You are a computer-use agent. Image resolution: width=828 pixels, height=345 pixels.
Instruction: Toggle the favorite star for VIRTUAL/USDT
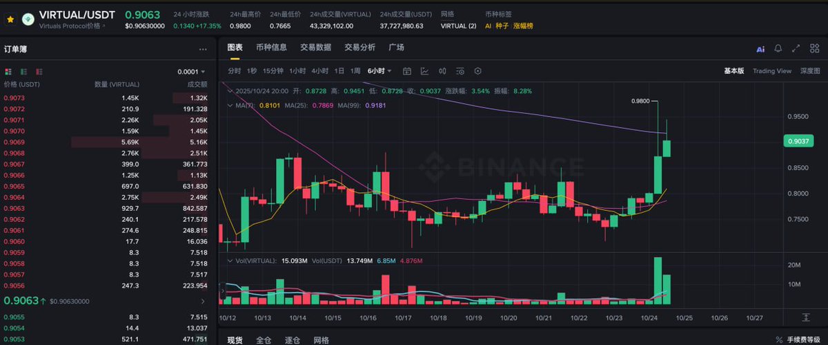10,19
